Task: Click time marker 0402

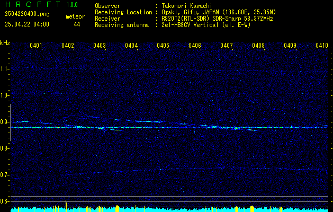Action: tap(68, 46)
